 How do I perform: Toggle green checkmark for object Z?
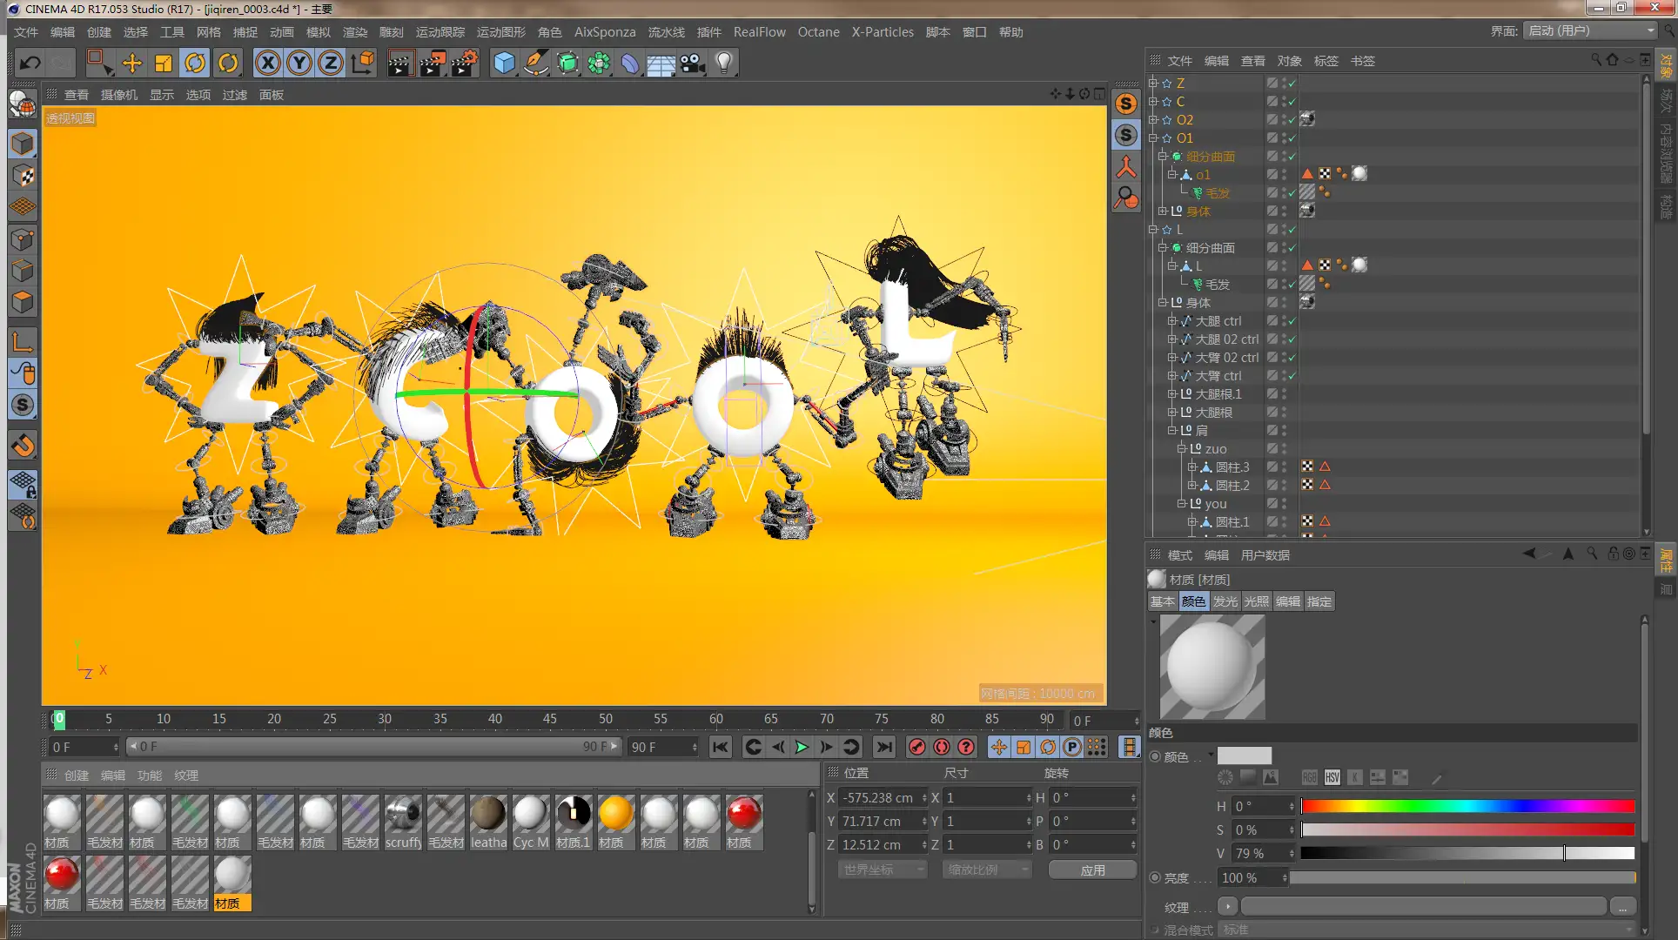pos(1292,84)
